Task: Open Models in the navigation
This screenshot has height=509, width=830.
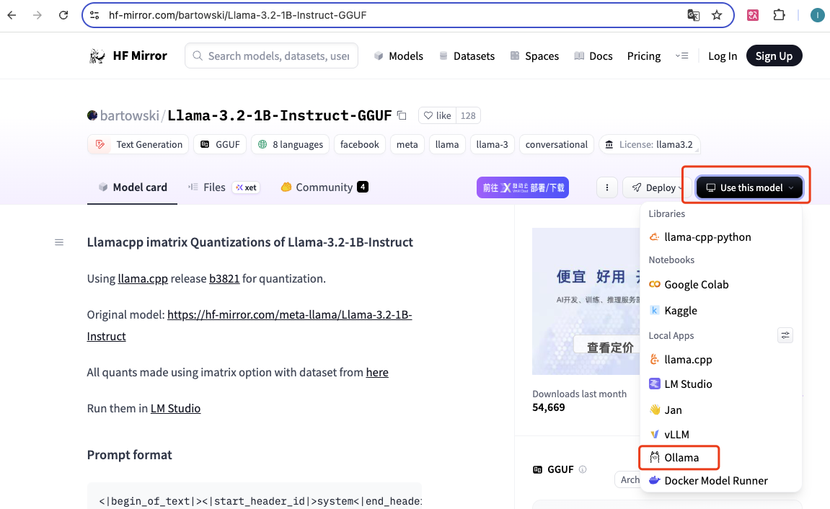Action: click(x=399, y=56)
